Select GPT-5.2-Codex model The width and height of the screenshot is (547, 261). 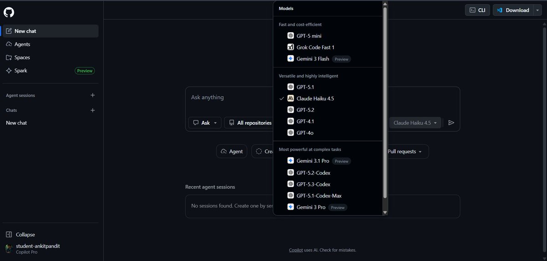329,173
